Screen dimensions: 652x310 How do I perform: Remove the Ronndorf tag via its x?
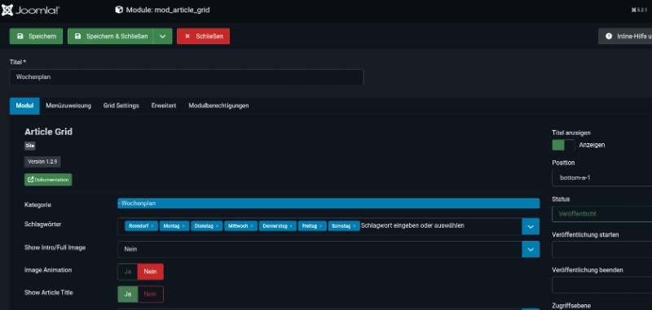152,226
